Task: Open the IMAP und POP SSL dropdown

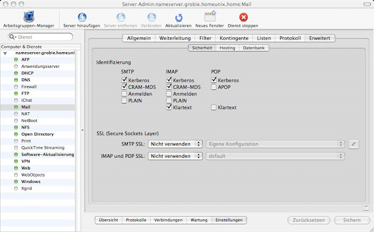Action: click(175, 156)
